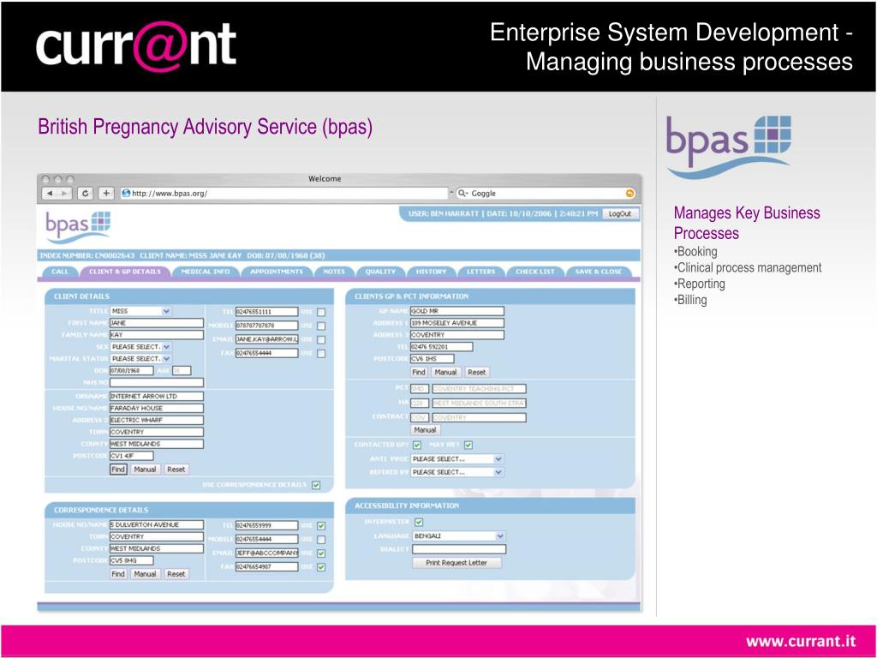Toggle the May We checkbox
The image size is (877, 658).
coord(468,446)
